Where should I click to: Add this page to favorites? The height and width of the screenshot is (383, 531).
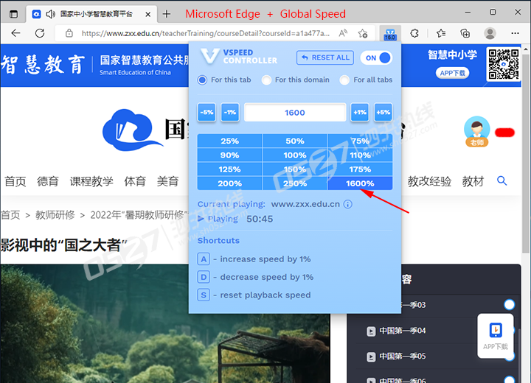click(x=363, y=33)
